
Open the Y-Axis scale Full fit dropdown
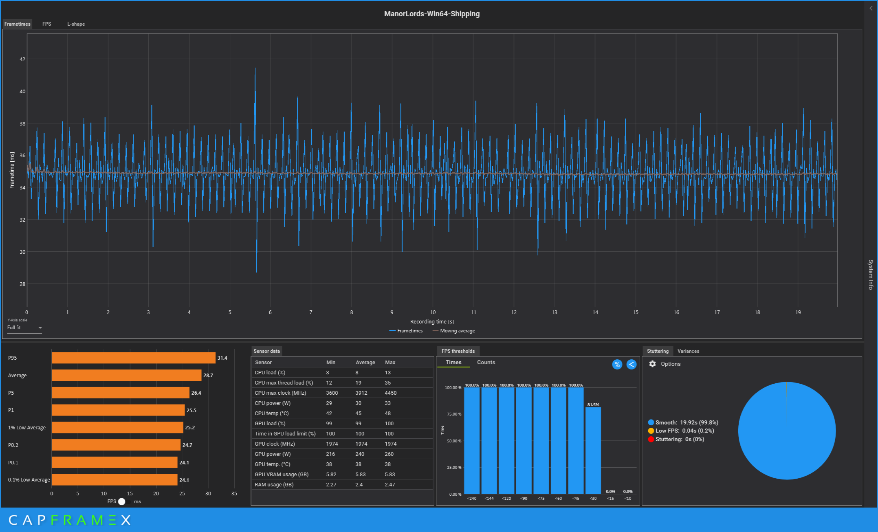click(x=24, y=328)
